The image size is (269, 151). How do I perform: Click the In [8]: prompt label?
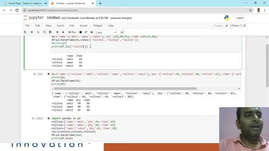(39, 74)
